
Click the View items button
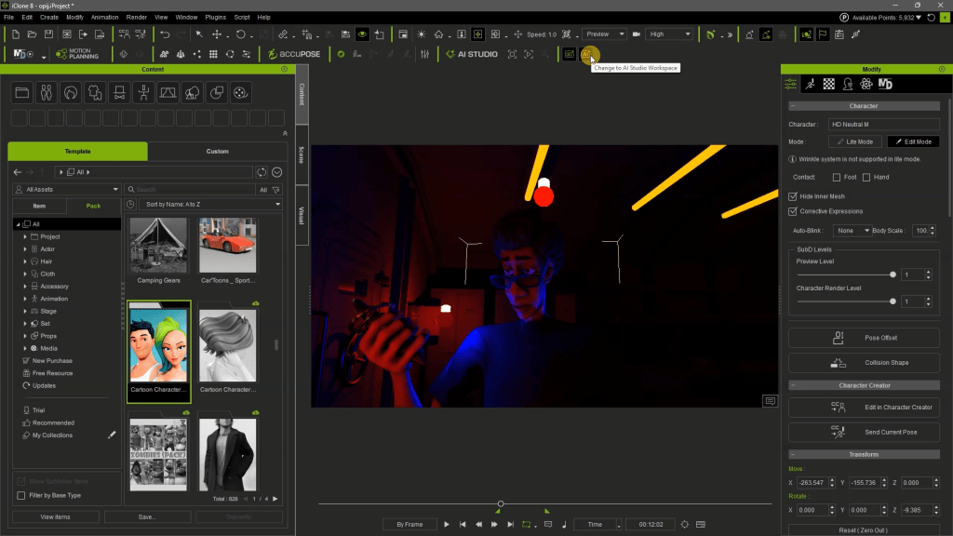pyautogui.click(x=55, y=517)
